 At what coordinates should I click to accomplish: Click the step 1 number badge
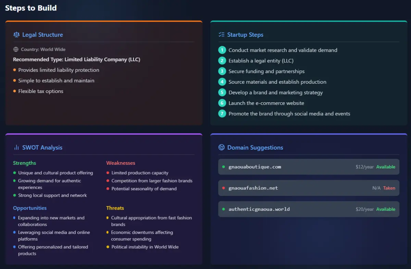point(222,50)
